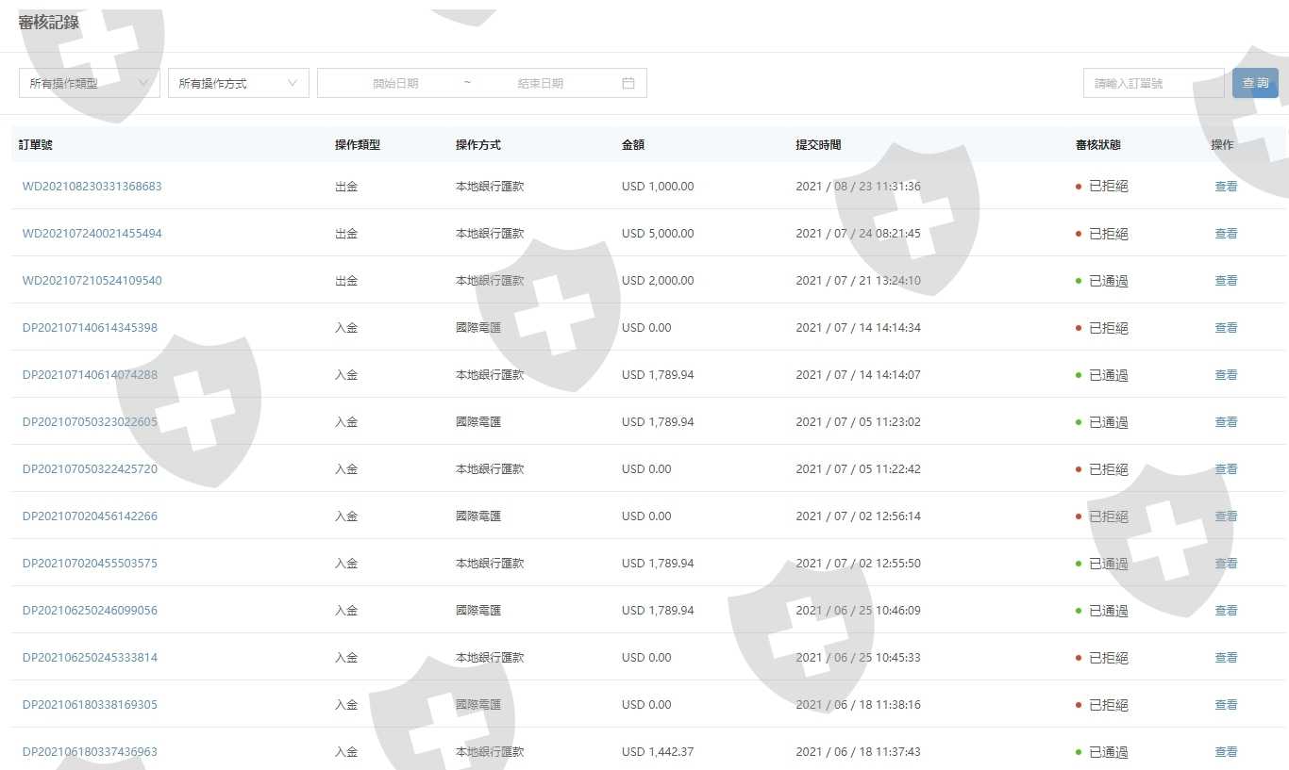Click the 查詢 button
This screenshot has width=1289, height=770.
pyautogui.click(x=1255, y=83)
